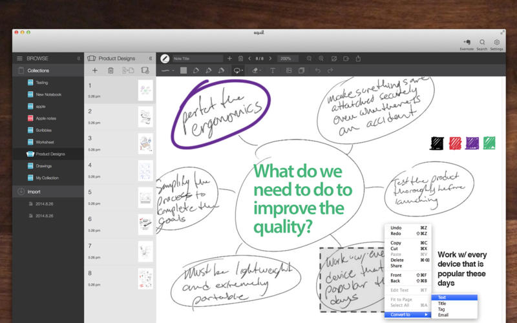Open the line thickness dropdown

168,70
